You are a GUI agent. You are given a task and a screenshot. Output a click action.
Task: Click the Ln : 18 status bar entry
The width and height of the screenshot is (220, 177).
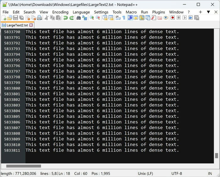tap(64, 174)
